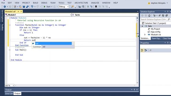Click the Collapse All icon in Solution Explorer
Viewport: 171px width, 96px height.
(x=166, y=15)
